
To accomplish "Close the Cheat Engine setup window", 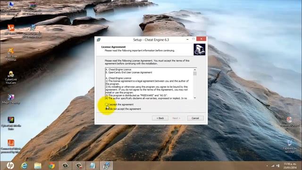I will coord(201,39).
